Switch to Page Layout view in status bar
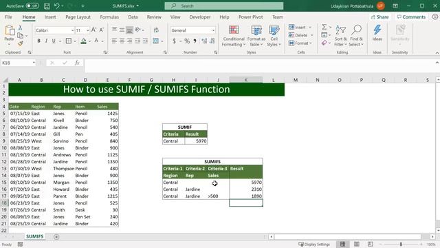 (356, 244)
